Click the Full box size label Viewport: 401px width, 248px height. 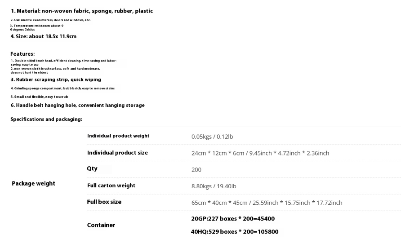click(104, 202)
